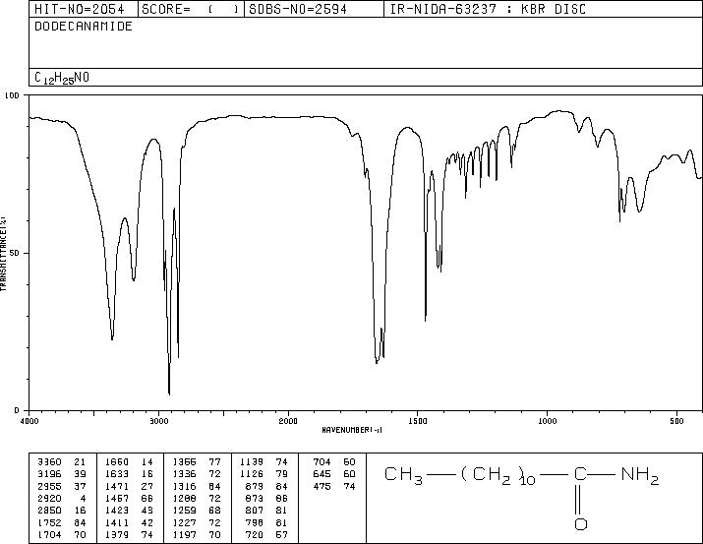
Task: Click the WAVENUMBER x-axis title
Action: click(352, 430)
